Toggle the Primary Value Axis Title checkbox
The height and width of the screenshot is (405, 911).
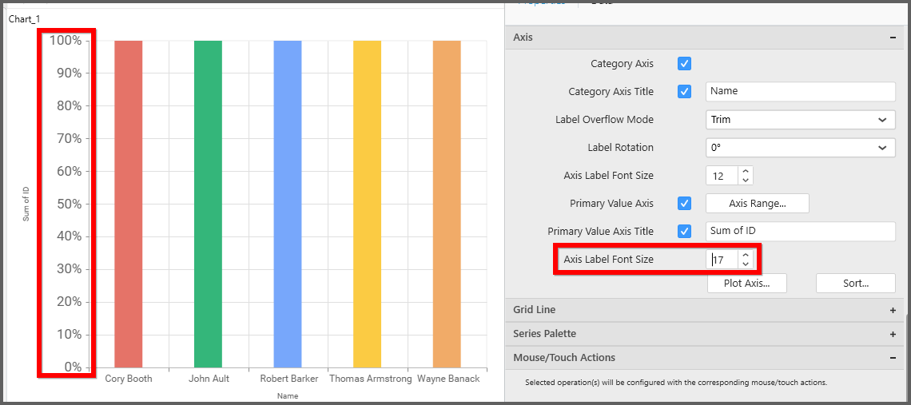(x=684, y=232)
